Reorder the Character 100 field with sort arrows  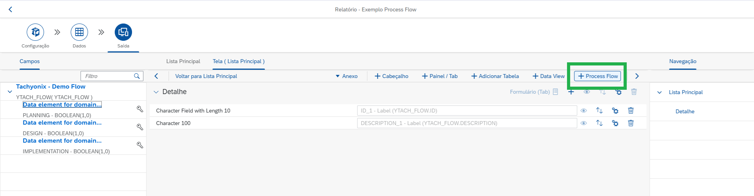coord(599,123)
